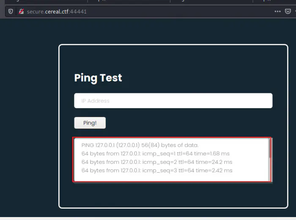Click into the IP Address field
296x220 pixels.
(x=173, y=101)
